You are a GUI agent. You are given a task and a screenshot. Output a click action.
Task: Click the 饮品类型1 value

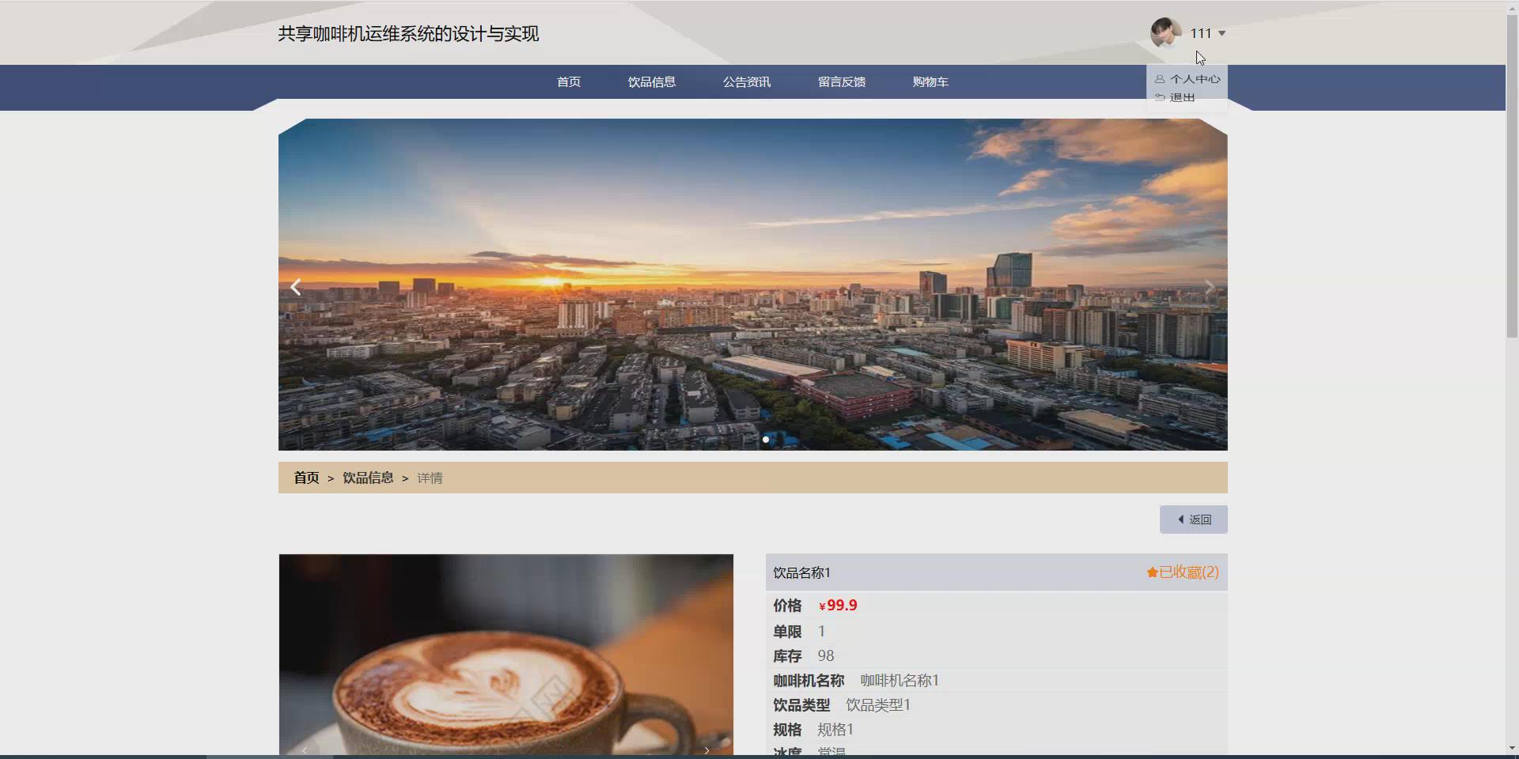point(878,705)
